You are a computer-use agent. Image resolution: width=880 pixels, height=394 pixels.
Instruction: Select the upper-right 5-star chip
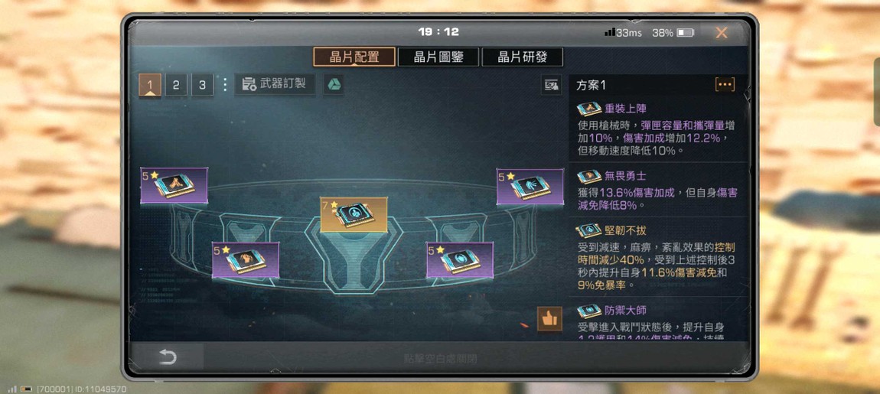[x=530, y=187]
